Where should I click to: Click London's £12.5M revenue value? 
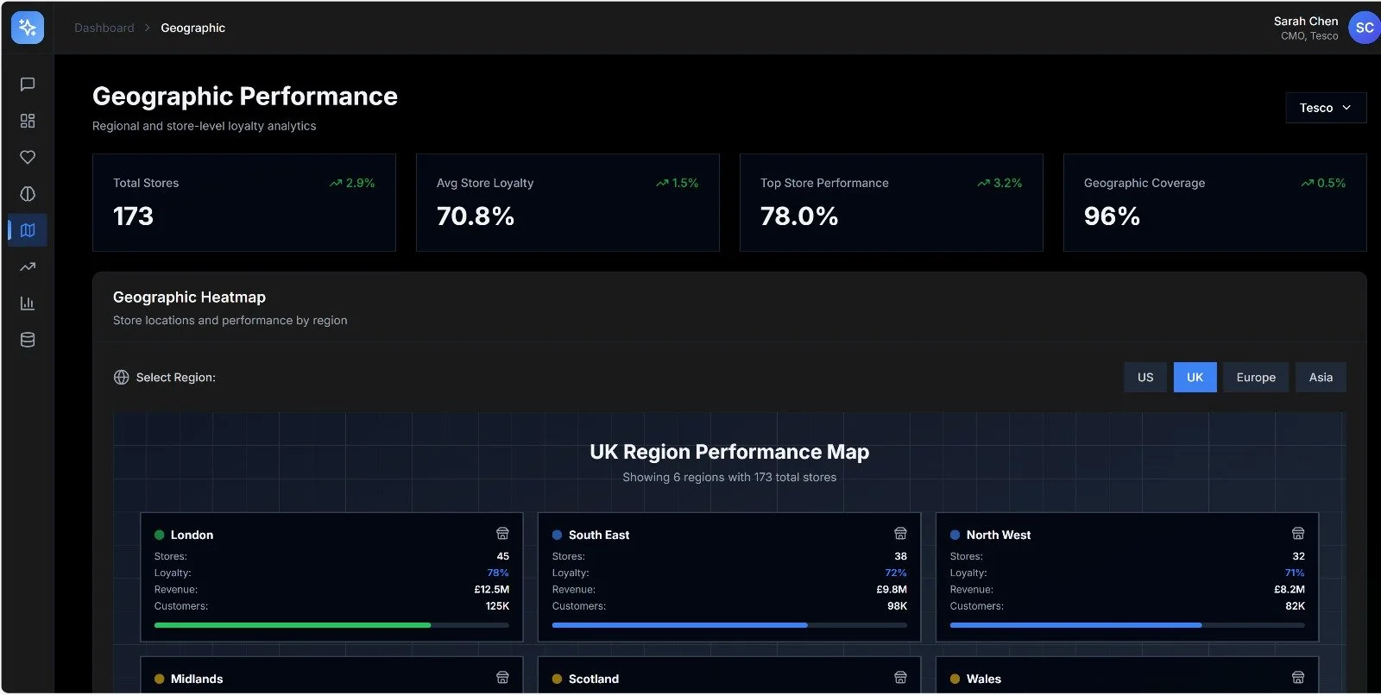[492, 590]
